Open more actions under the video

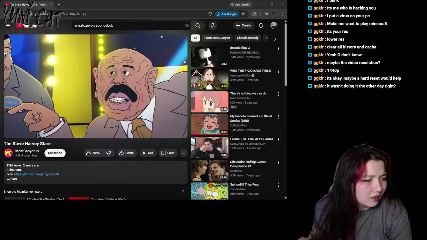pos(183,153)
